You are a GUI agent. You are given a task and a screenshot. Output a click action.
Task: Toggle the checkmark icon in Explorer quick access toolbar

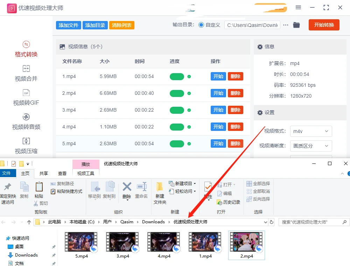(x=14, y=164)
